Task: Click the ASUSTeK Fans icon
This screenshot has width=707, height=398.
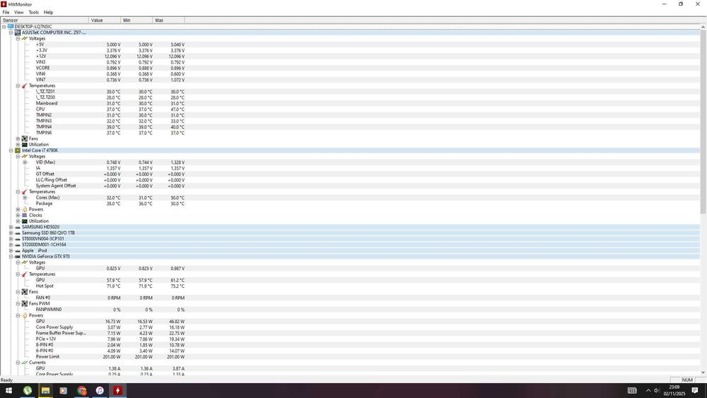Action: (x=25, y=139)
